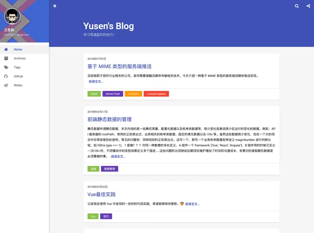Click the date 2018年07月3日
Viewport: 314px width, 233px height.
(97, 59)
